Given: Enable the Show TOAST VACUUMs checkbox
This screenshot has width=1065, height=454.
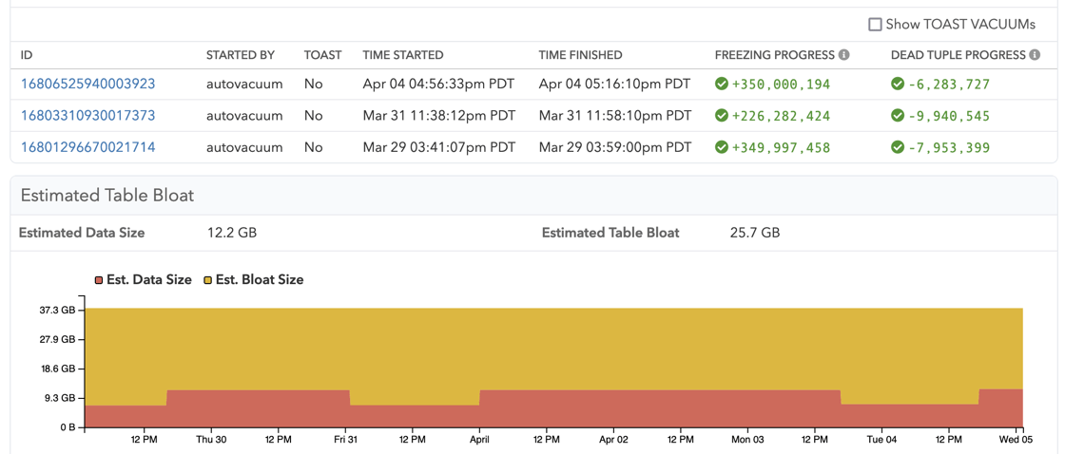Looking at the screenshot, I should tap(875, 25).
